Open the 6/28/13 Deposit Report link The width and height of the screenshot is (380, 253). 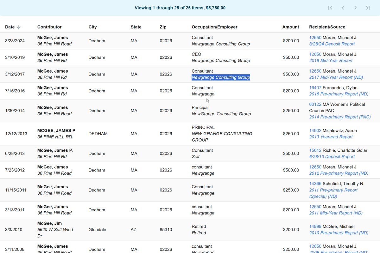(332, 157)
